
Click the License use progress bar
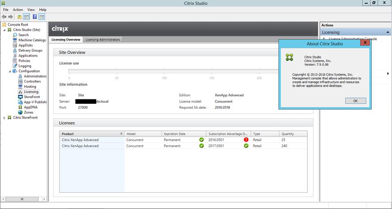(173, 71)
